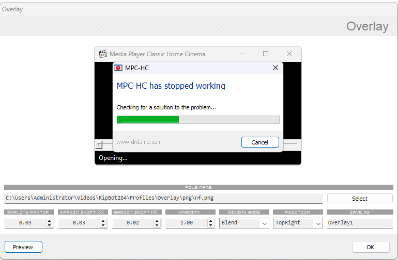Click the red MPC-HC crash dialog icon
The image size is (398, 260).
point(118,68)
